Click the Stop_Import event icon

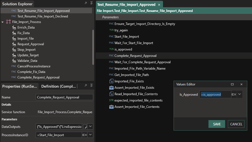pos(14,50)
